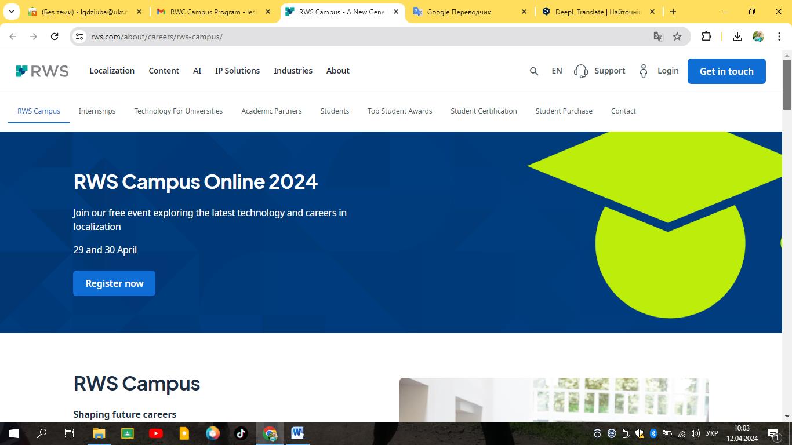Close the Google Переводчик tab
Screen dimensions: 792x445
pyautogui.click(x=523, y=12)
